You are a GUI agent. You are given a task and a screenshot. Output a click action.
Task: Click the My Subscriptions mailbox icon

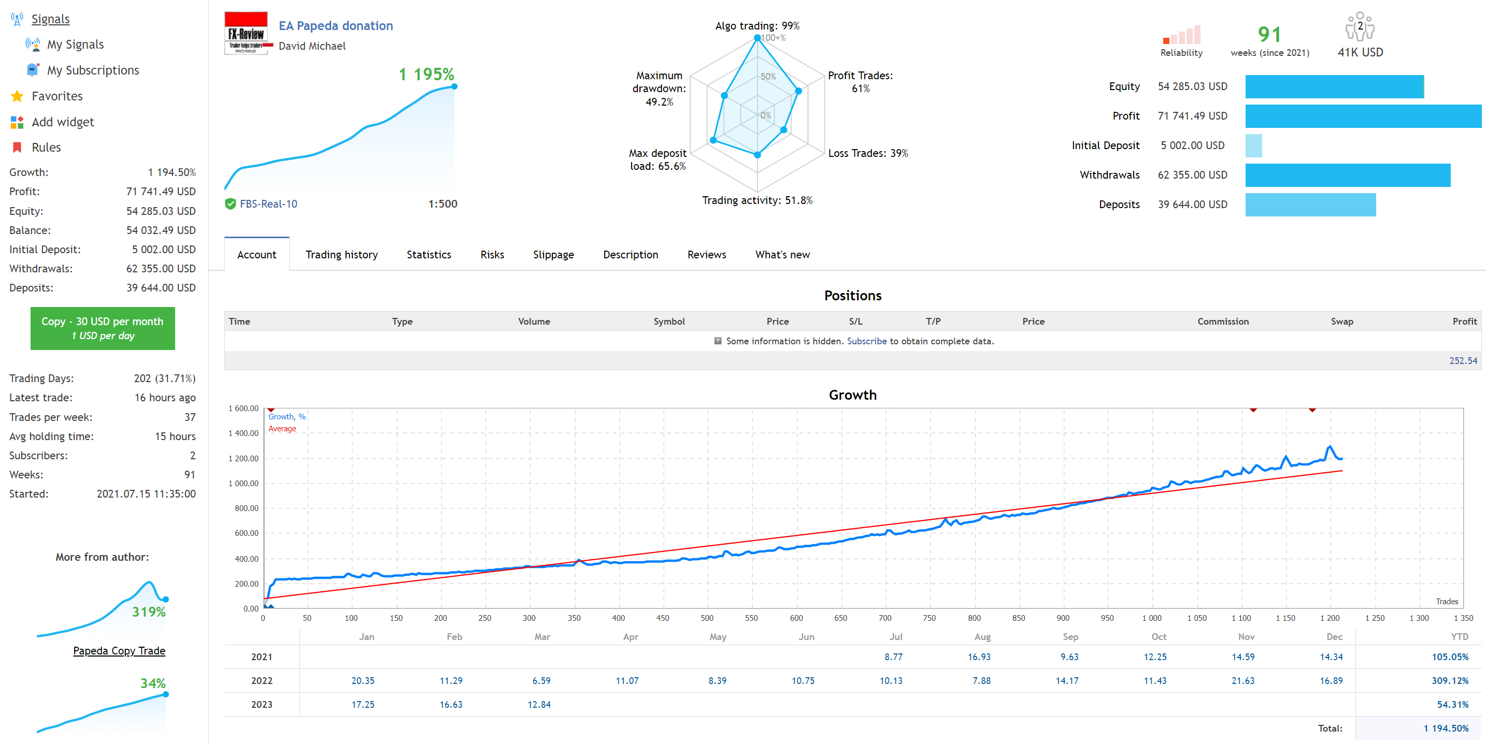[x=33, y=70]
